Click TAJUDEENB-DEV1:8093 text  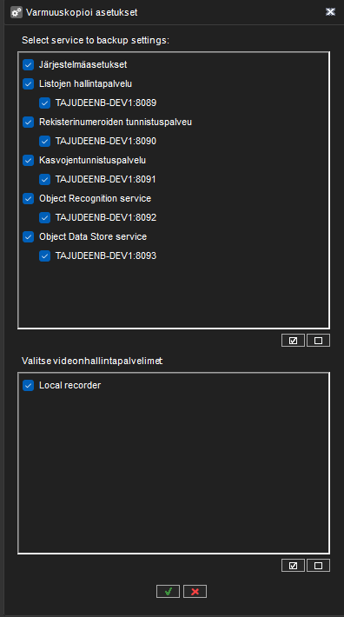(106, 255)
